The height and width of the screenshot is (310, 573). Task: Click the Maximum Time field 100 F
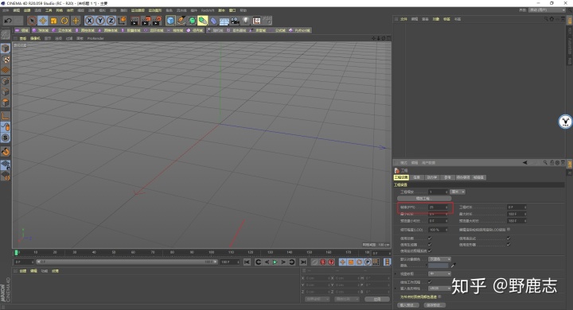[516, 214]
